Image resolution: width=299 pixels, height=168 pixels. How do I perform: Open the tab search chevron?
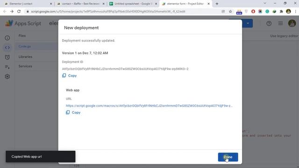coord(265,3)
